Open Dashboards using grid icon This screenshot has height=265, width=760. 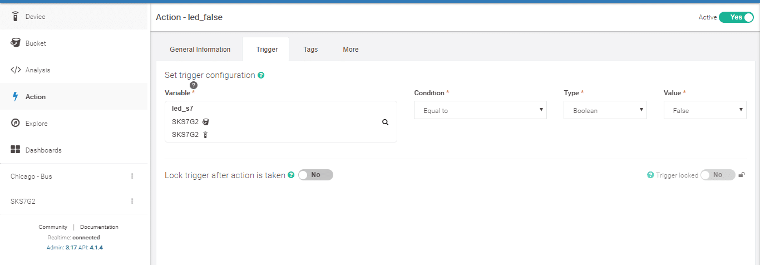(x=16, y=150)
